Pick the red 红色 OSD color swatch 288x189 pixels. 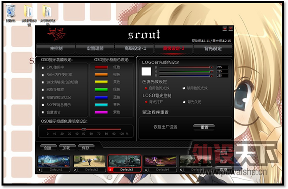coord(101,67)
